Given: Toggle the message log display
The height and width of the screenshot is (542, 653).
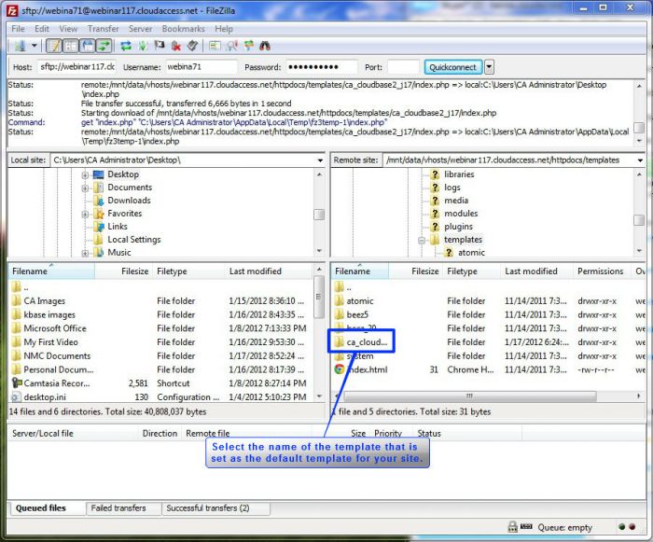Looking at the screenshot, I should tap(54, 46).
